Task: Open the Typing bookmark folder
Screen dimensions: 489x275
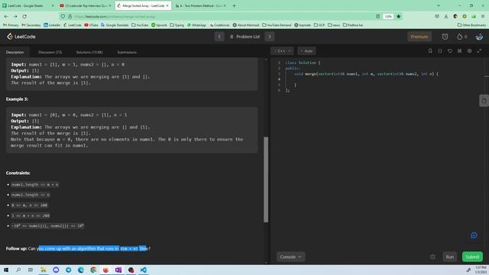Action: click(x=177, y=25)
